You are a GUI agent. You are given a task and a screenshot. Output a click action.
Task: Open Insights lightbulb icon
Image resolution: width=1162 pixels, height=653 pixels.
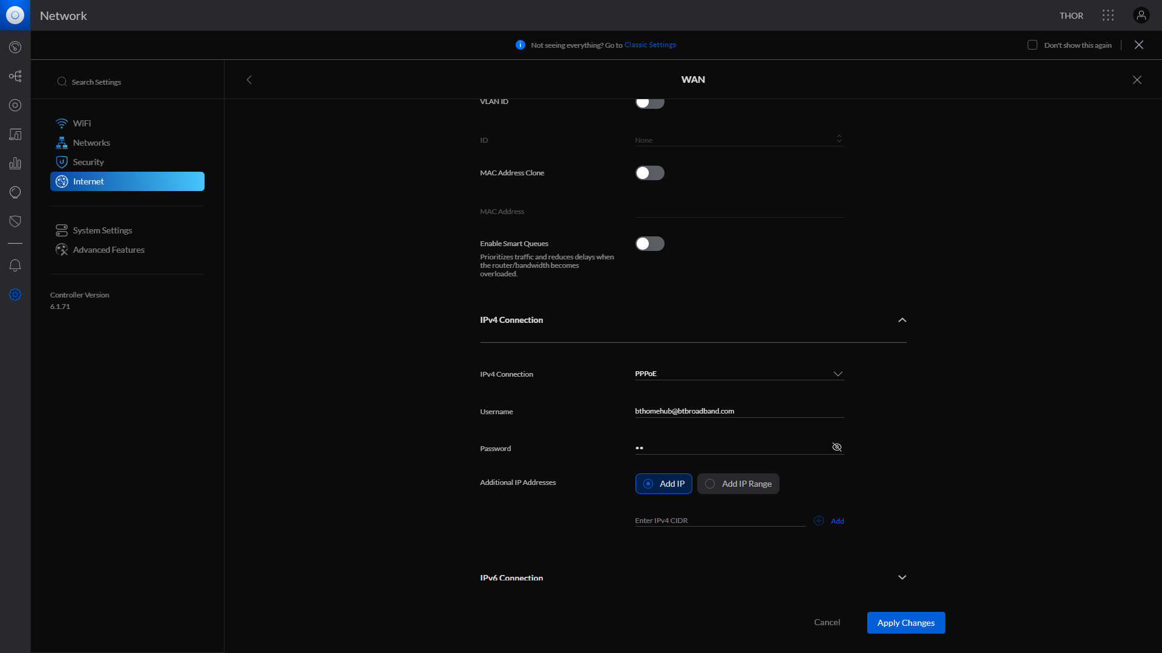point(15,192)
